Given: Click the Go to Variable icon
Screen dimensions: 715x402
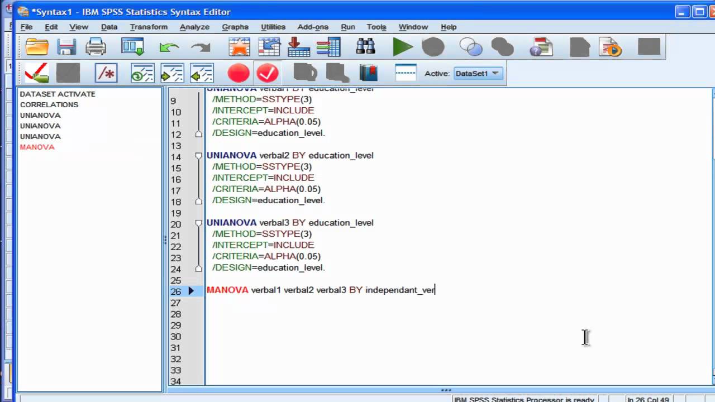Looking at the screenshot, I should coord(299,47).
